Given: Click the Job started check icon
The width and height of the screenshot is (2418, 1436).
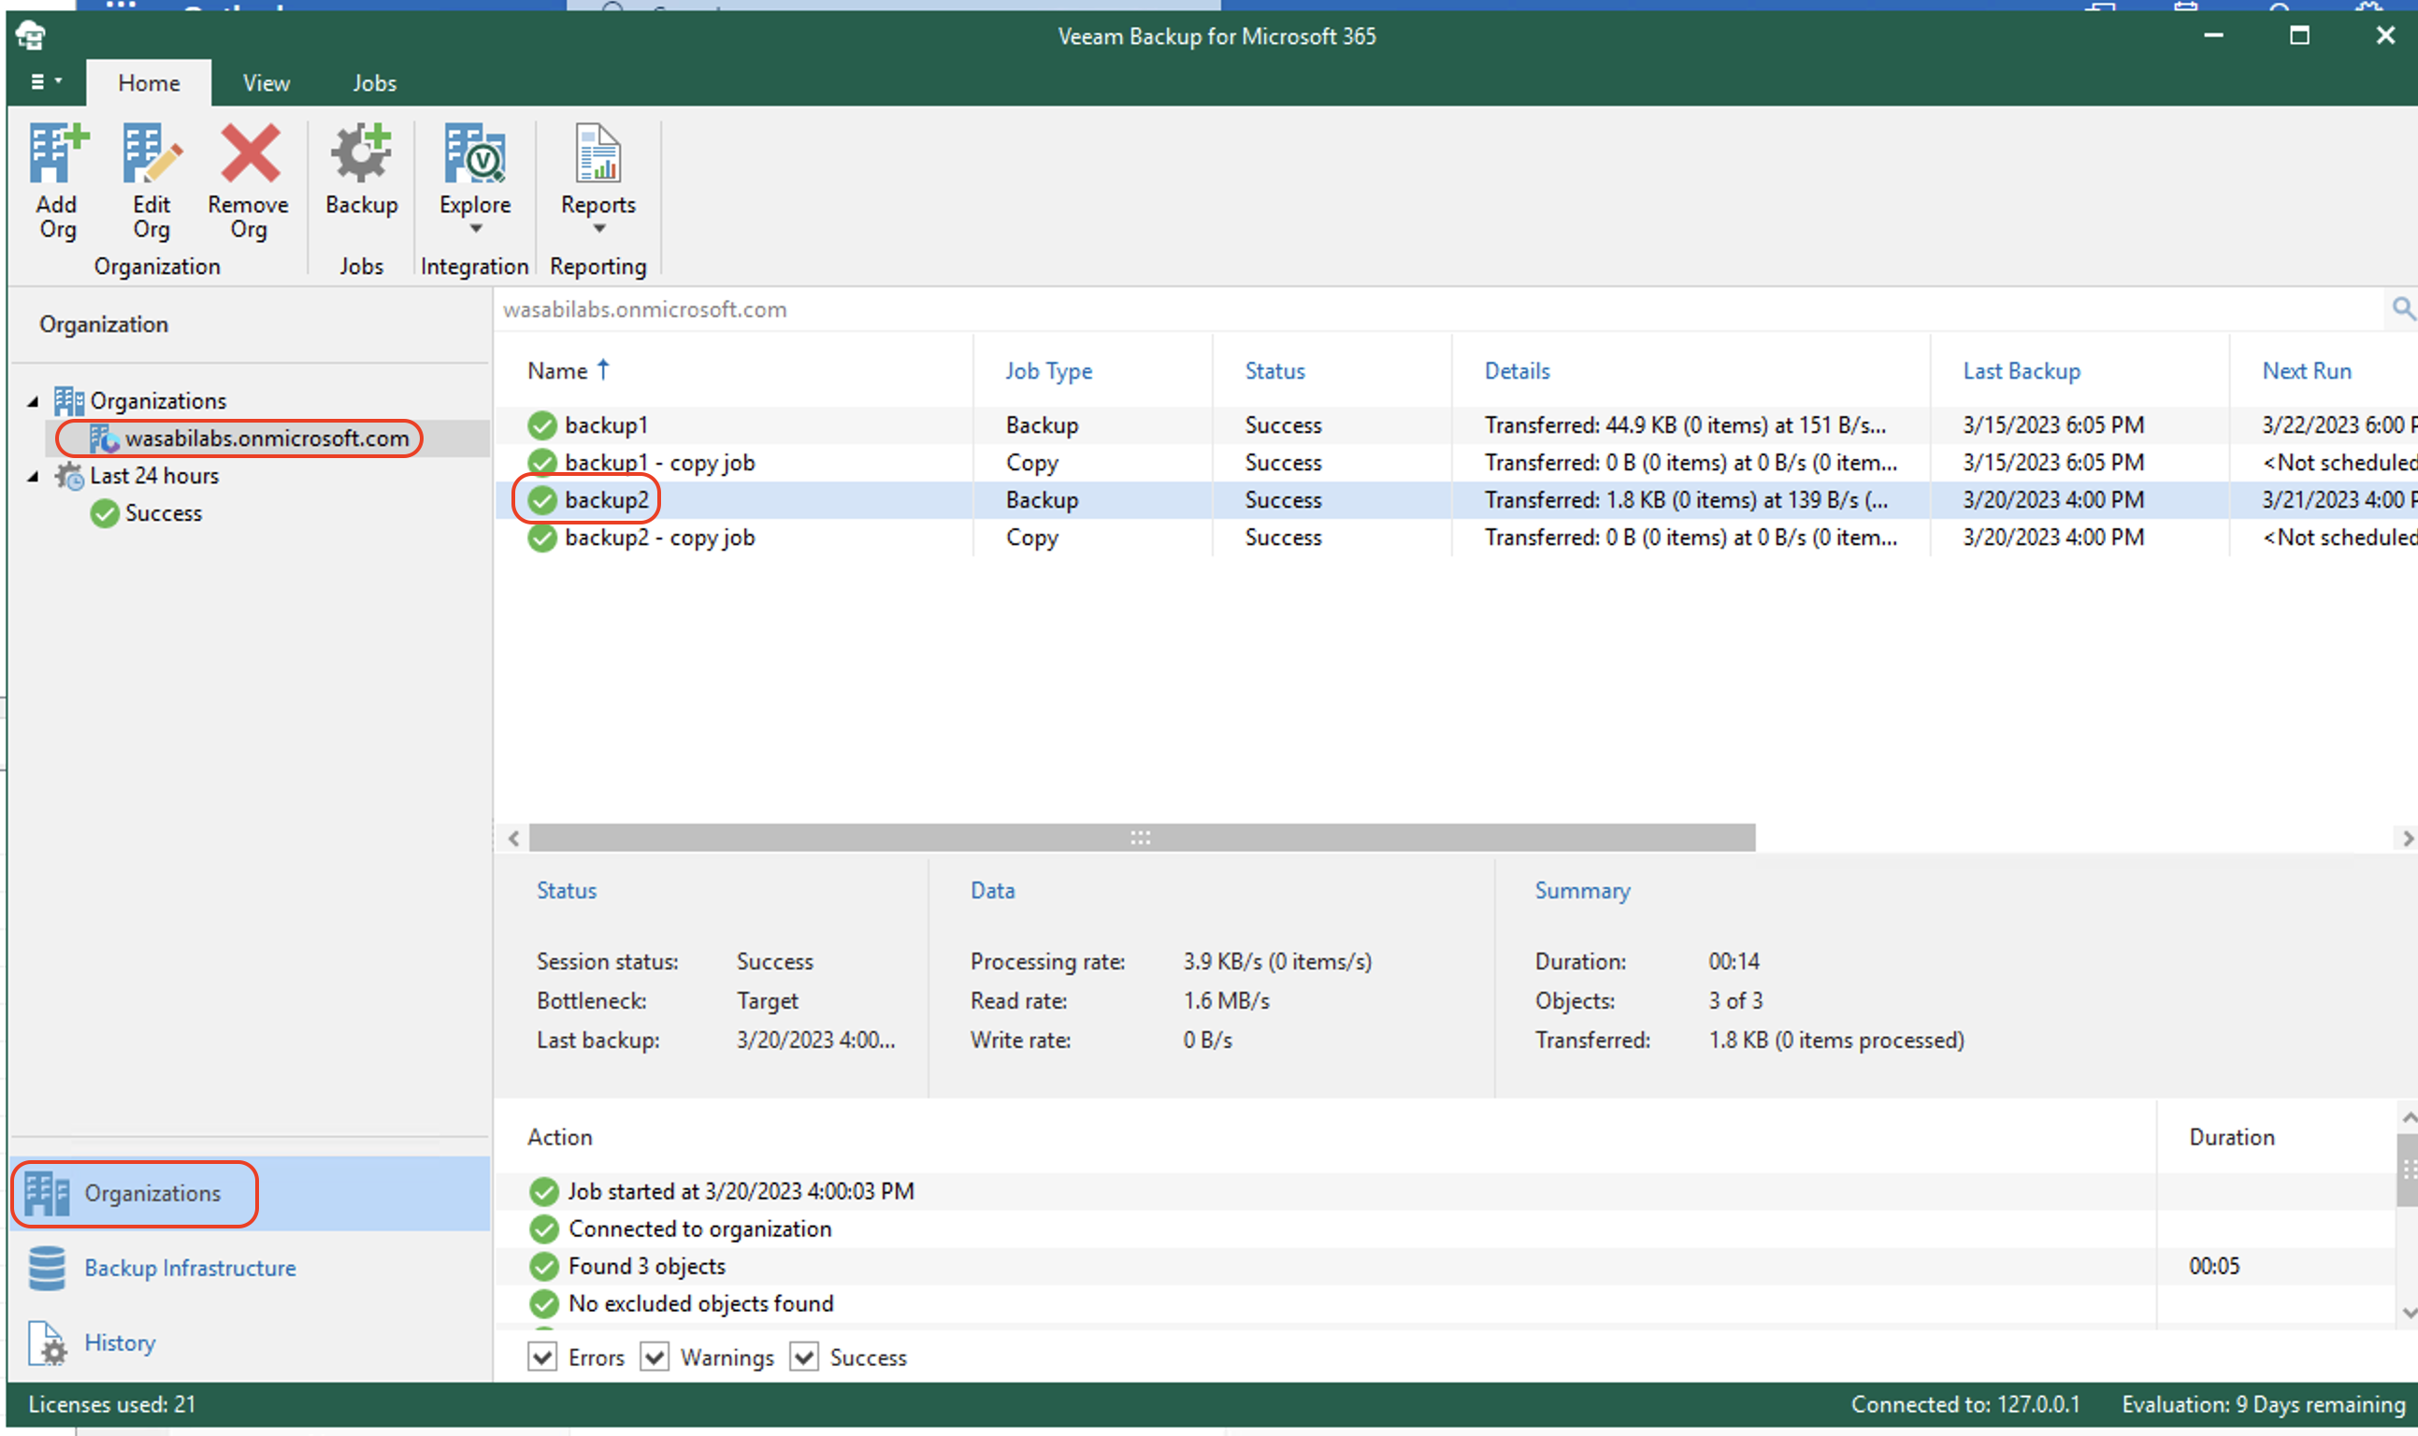Looking at the screenshot, I should [544, 1191].
